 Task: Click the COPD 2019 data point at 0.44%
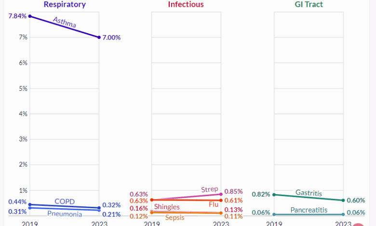tap(30, 204)
